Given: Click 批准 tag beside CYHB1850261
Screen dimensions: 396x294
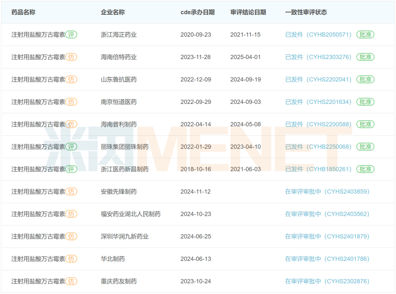Looking at the screenshot, I should pos(365,169).
